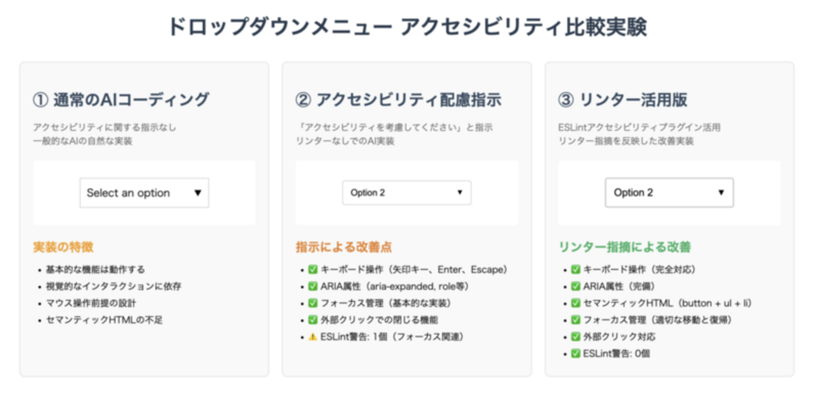Click text ESLintアクセシビリティプラグイン活用

pyautogui.click(x=639, y=127)
